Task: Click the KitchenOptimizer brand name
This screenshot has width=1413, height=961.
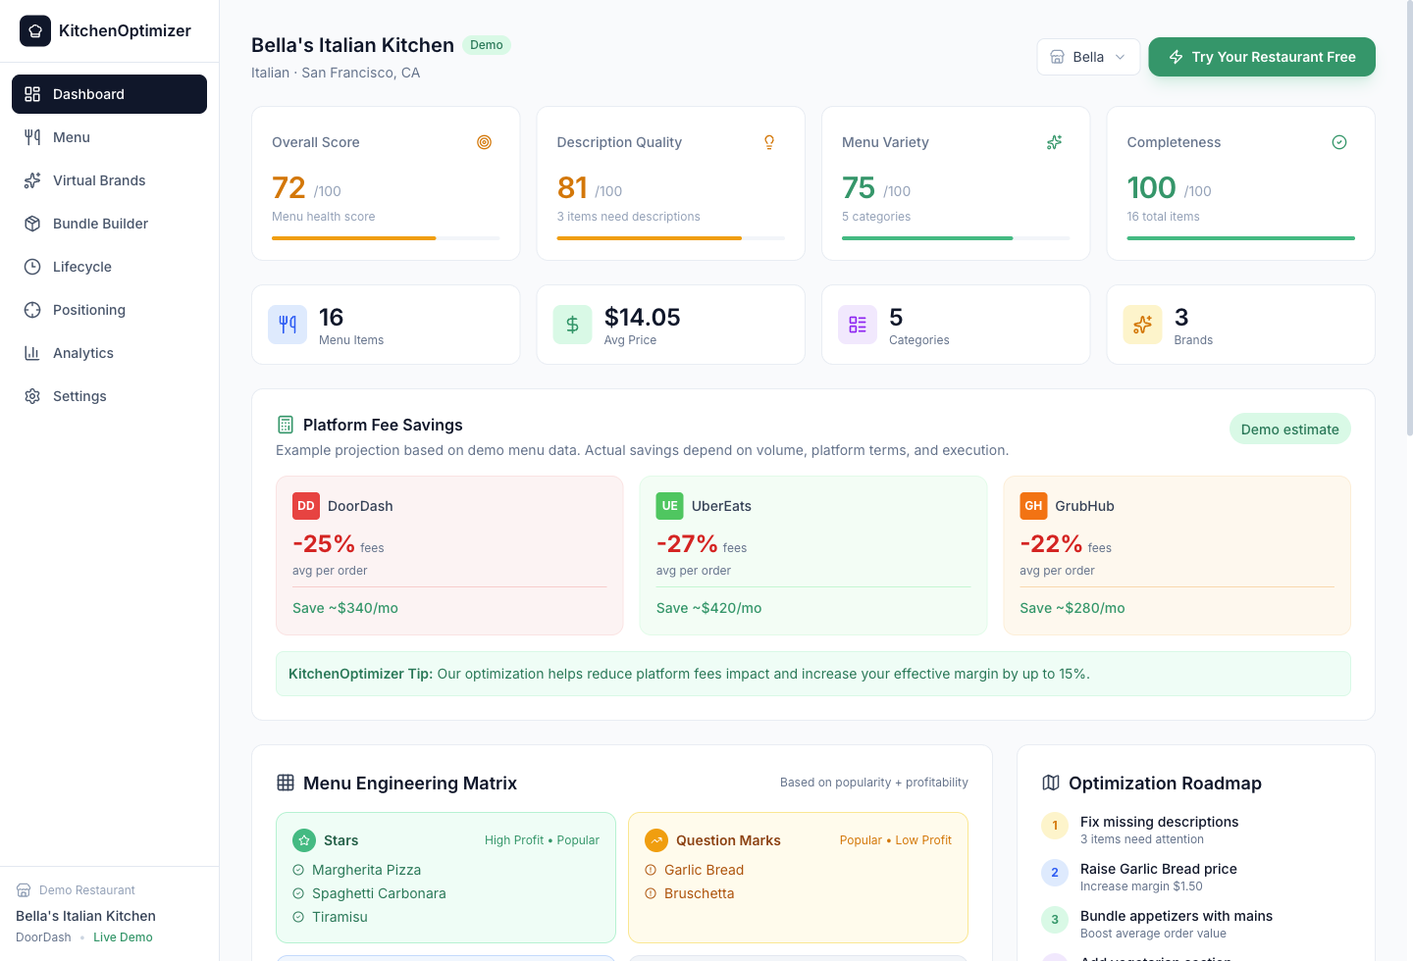Action: tap(125, 30)
